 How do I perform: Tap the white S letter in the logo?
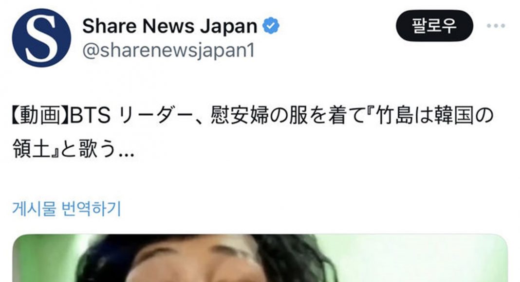click(x=41, y=38)
